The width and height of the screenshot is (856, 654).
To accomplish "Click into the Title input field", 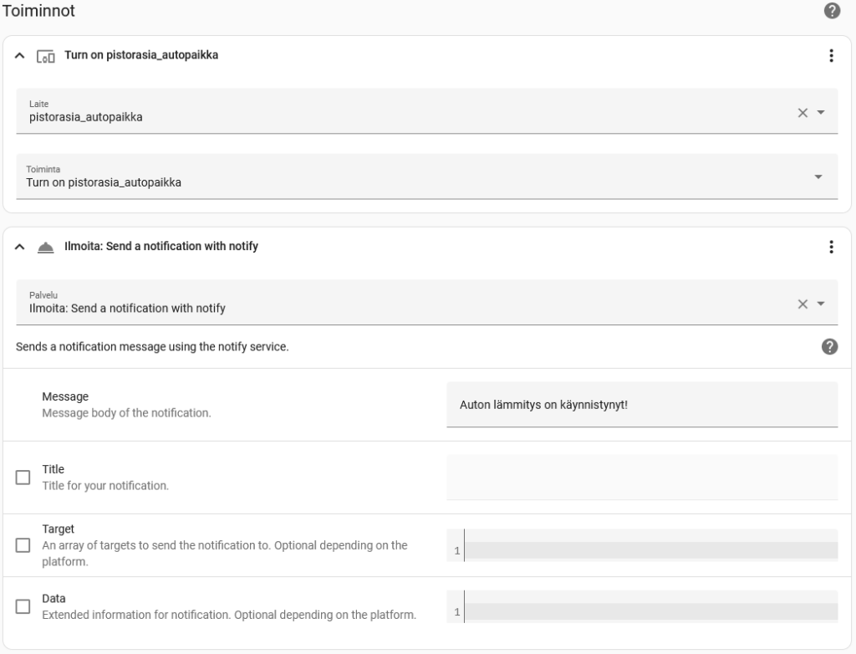I will 642,477.
